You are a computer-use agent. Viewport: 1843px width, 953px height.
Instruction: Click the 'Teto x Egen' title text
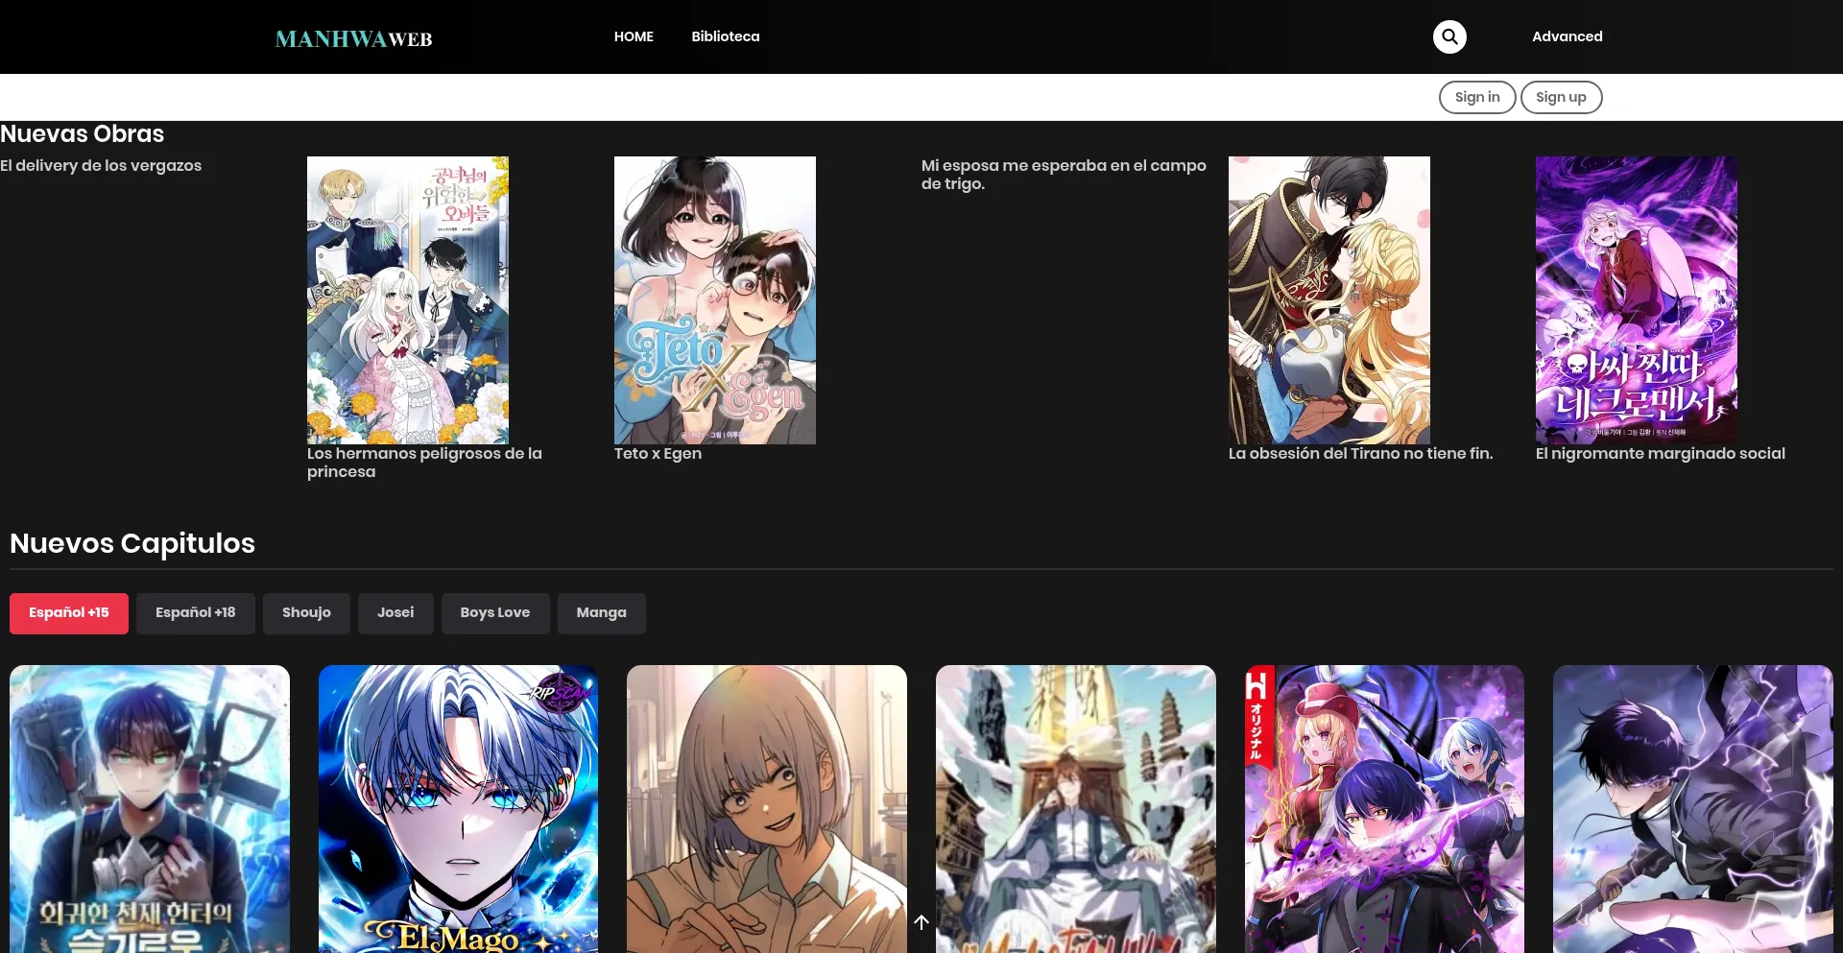point(658,454)
